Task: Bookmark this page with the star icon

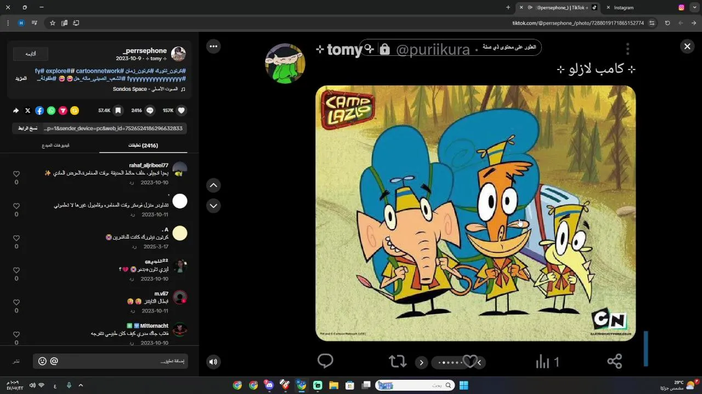Action: tap(53, 23)
